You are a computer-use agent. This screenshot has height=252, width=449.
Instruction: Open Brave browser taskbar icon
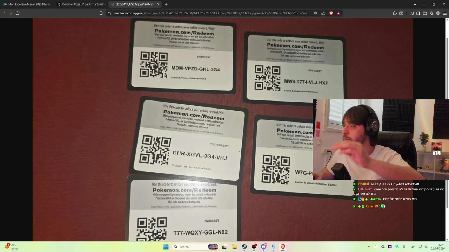(x=283, y=247)
